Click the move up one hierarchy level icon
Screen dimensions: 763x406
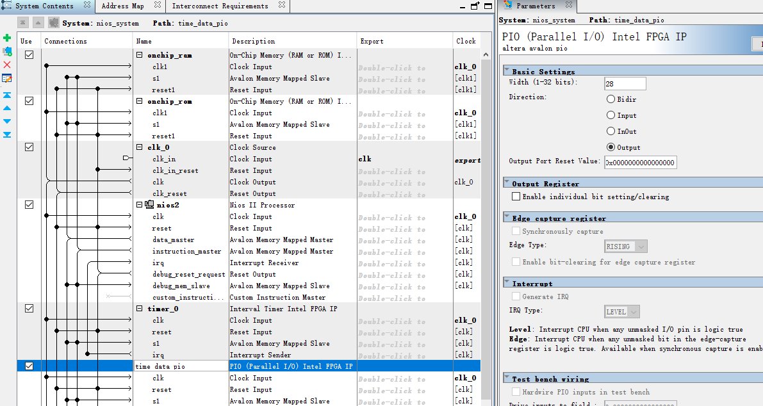pyautogui.click(x=38, y=22)
